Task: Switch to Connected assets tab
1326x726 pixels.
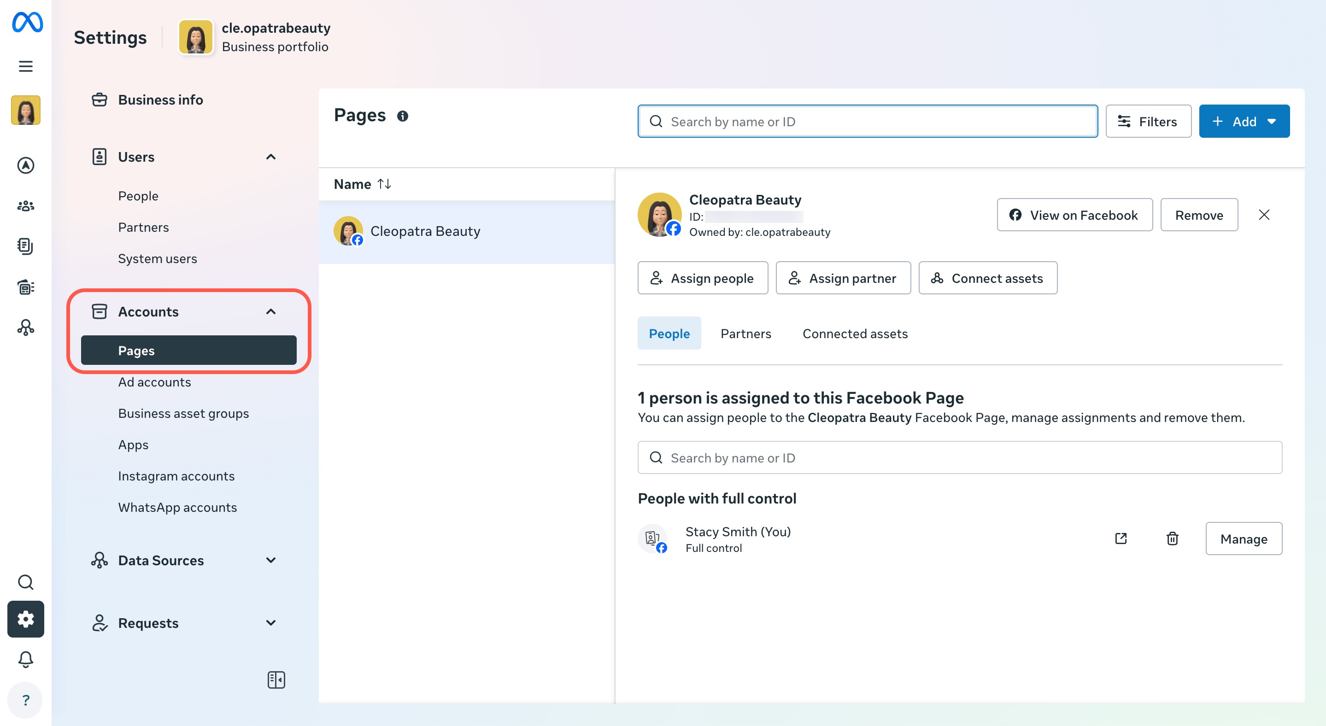Action: 855,334
